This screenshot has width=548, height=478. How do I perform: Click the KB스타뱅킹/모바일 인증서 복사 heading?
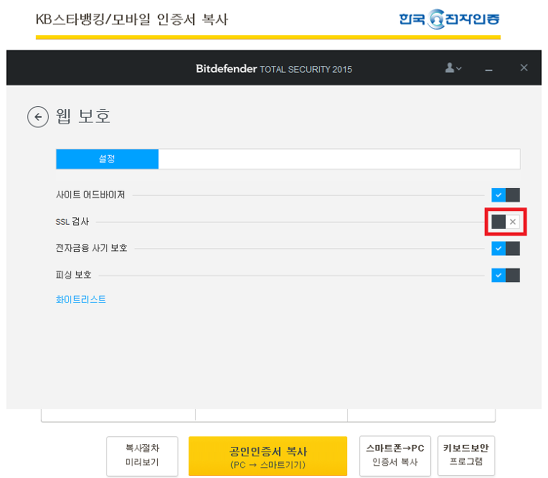coord(132,19)
